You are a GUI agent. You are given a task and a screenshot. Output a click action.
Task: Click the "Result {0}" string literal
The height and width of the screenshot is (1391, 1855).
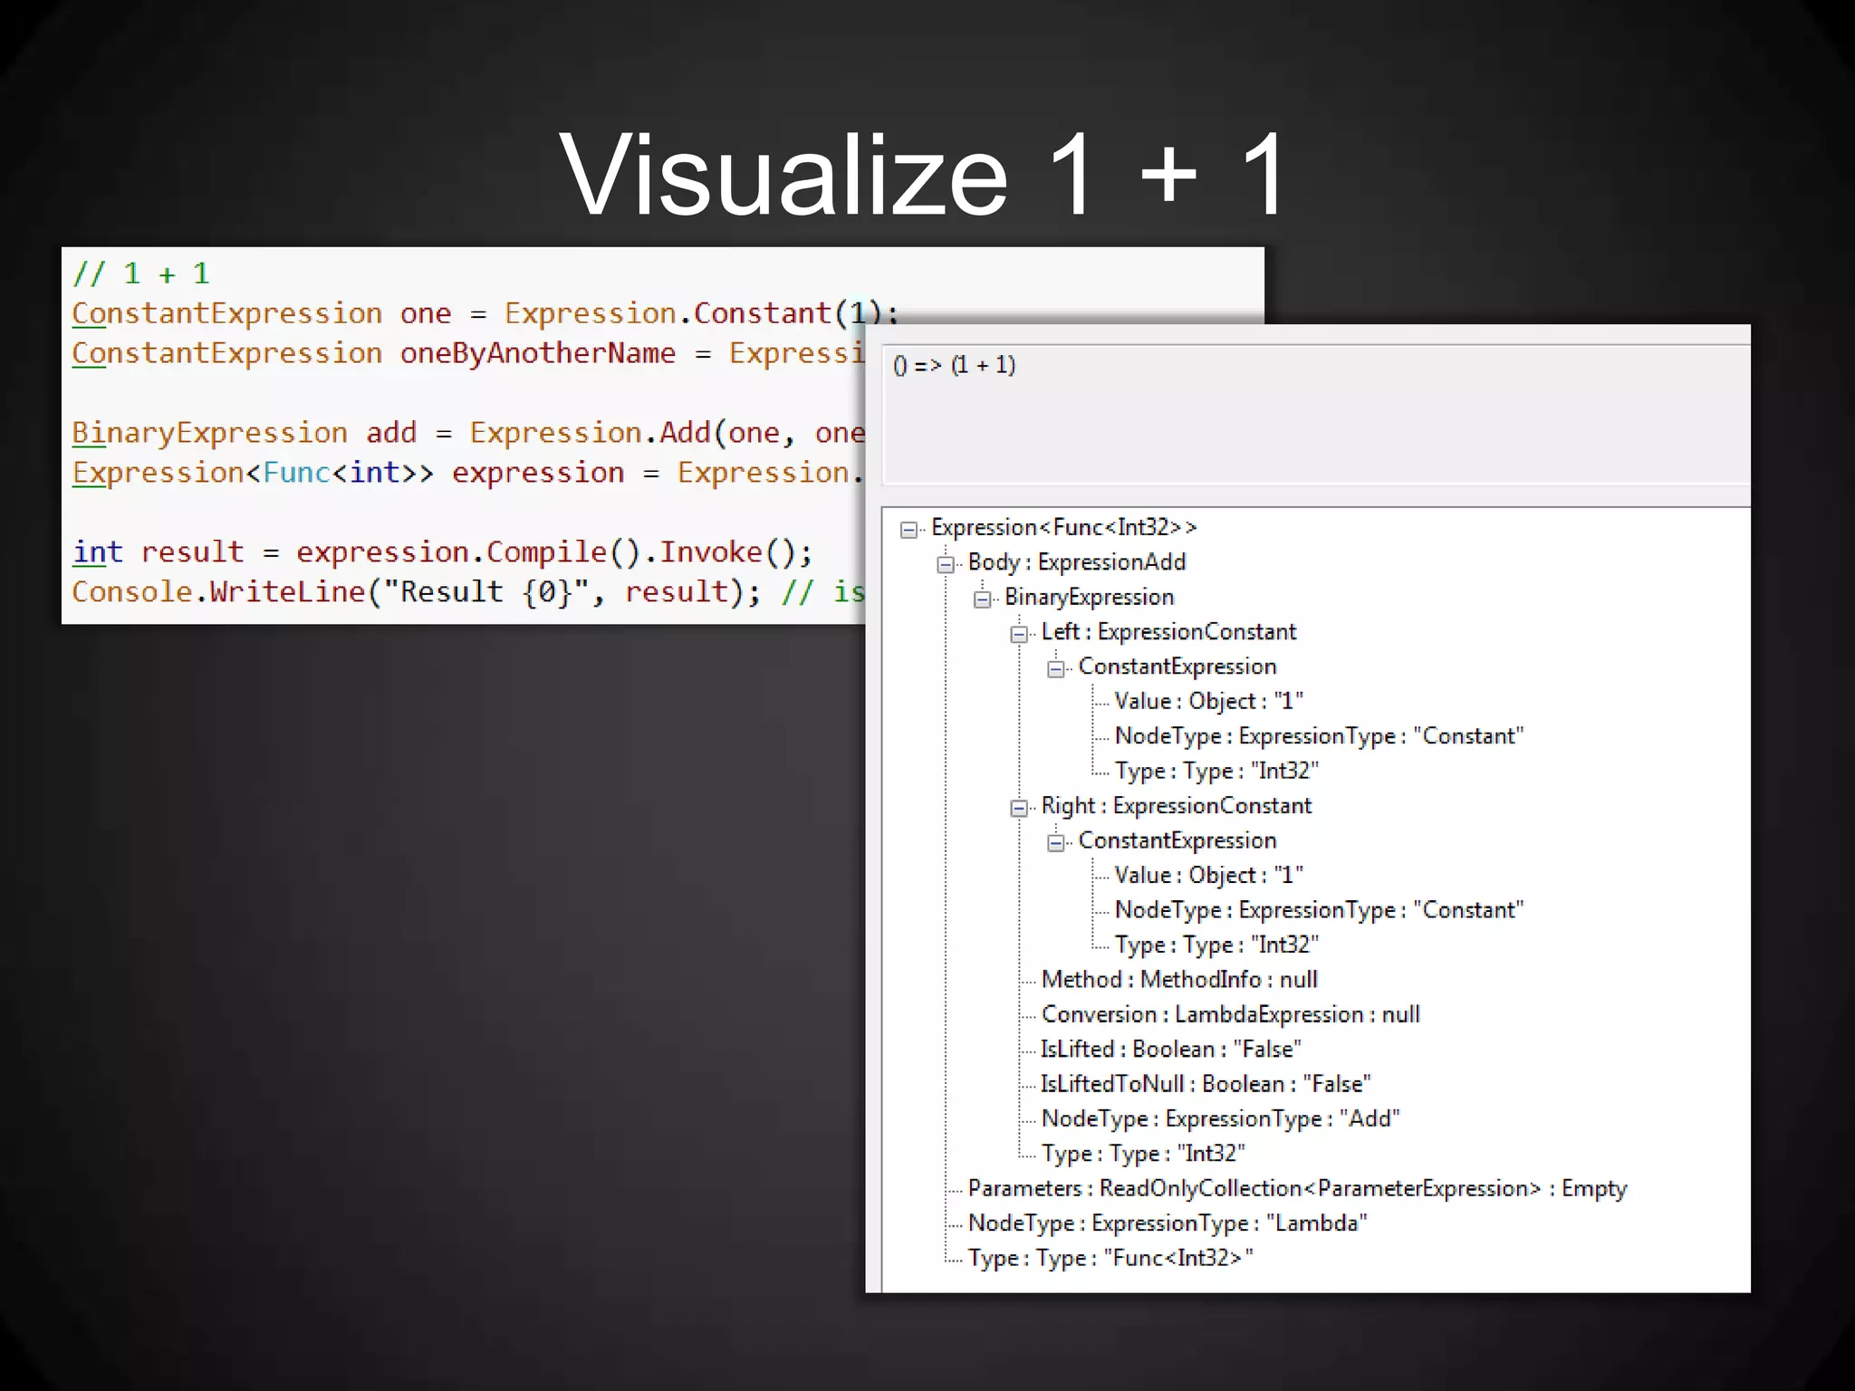point(486,592)
